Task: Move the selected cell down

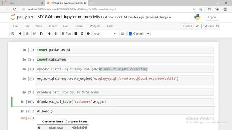Action: [56, 34]
